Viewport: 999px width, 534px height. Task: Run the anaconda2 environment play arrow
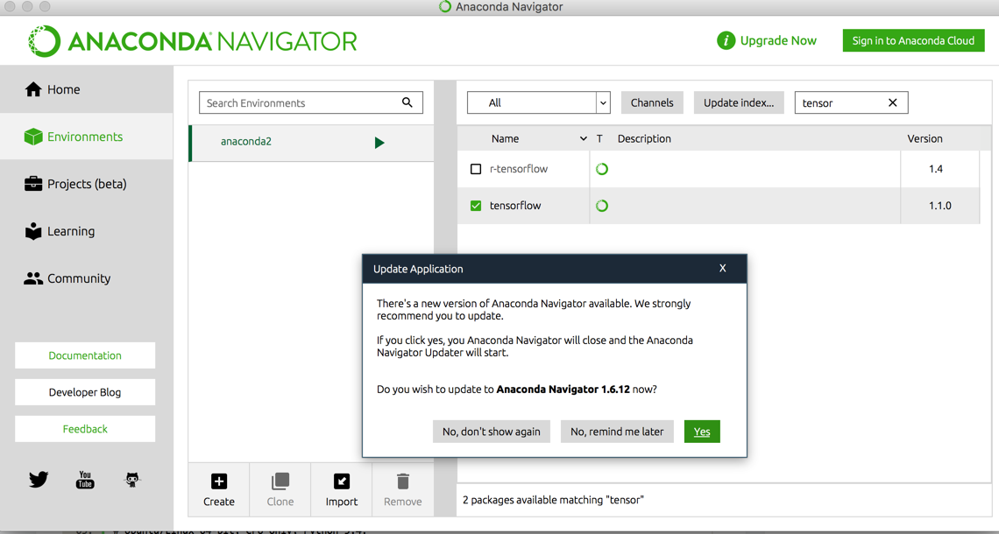point(379,144)
